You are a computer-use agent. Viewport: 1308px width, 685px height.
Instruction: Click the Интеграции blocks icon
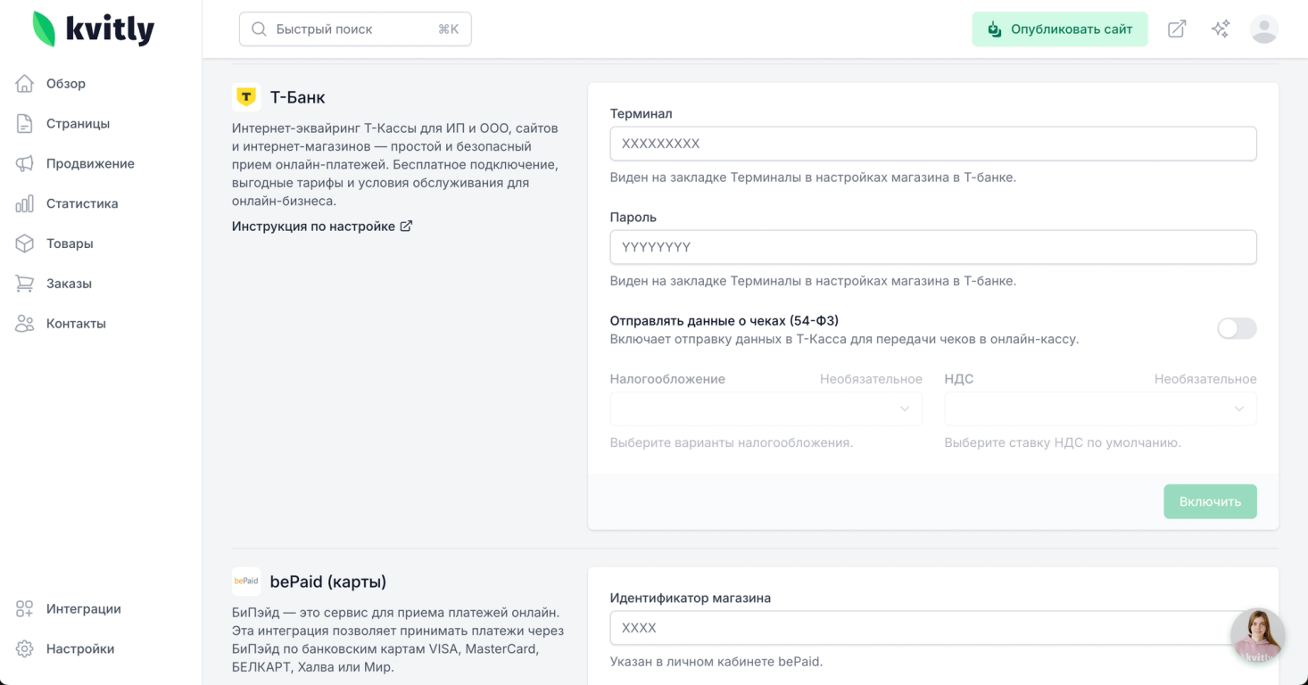click(25, 609)
